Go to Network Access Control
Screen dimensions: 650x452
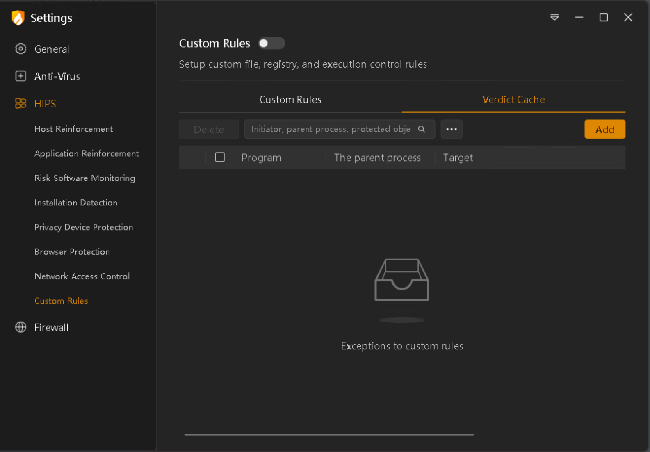point(82,276)
